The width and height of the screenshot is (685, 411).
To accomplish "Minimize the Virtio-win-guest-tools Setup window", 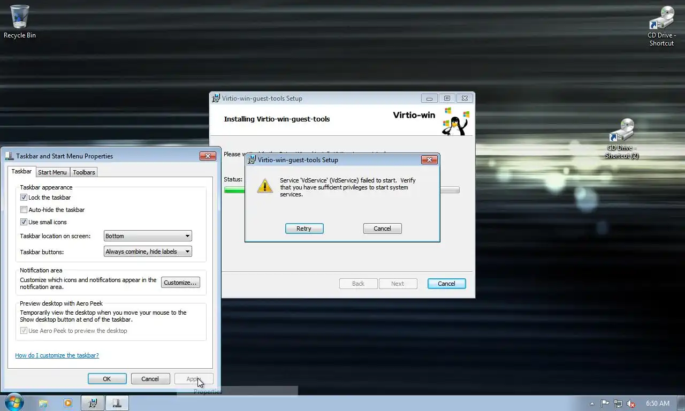I will (x=429, y=98).
